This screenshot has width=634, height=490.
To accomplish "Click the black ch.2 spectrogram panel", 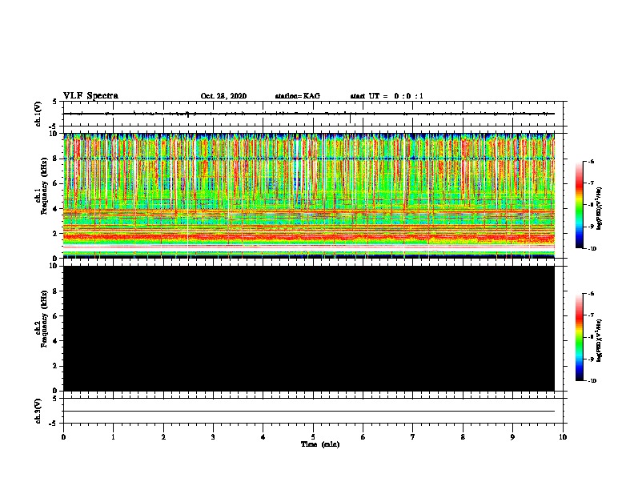I will point(309,328).
